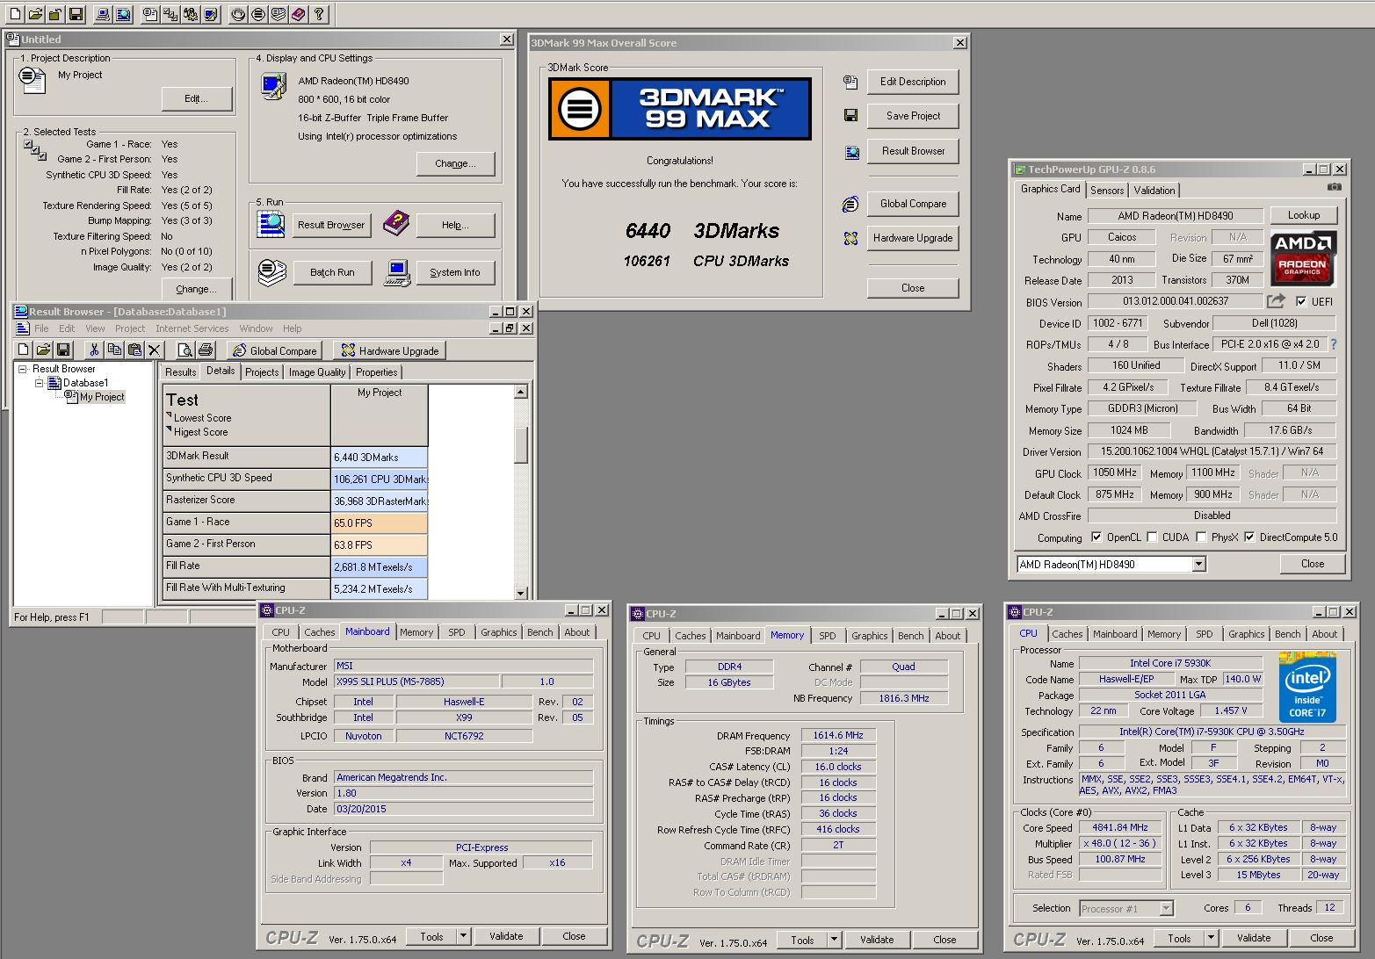1375x959 pixels.
Task: Select the My Project tree item in Result Browser
Action: pyautogui.click(x=102, y=397)
